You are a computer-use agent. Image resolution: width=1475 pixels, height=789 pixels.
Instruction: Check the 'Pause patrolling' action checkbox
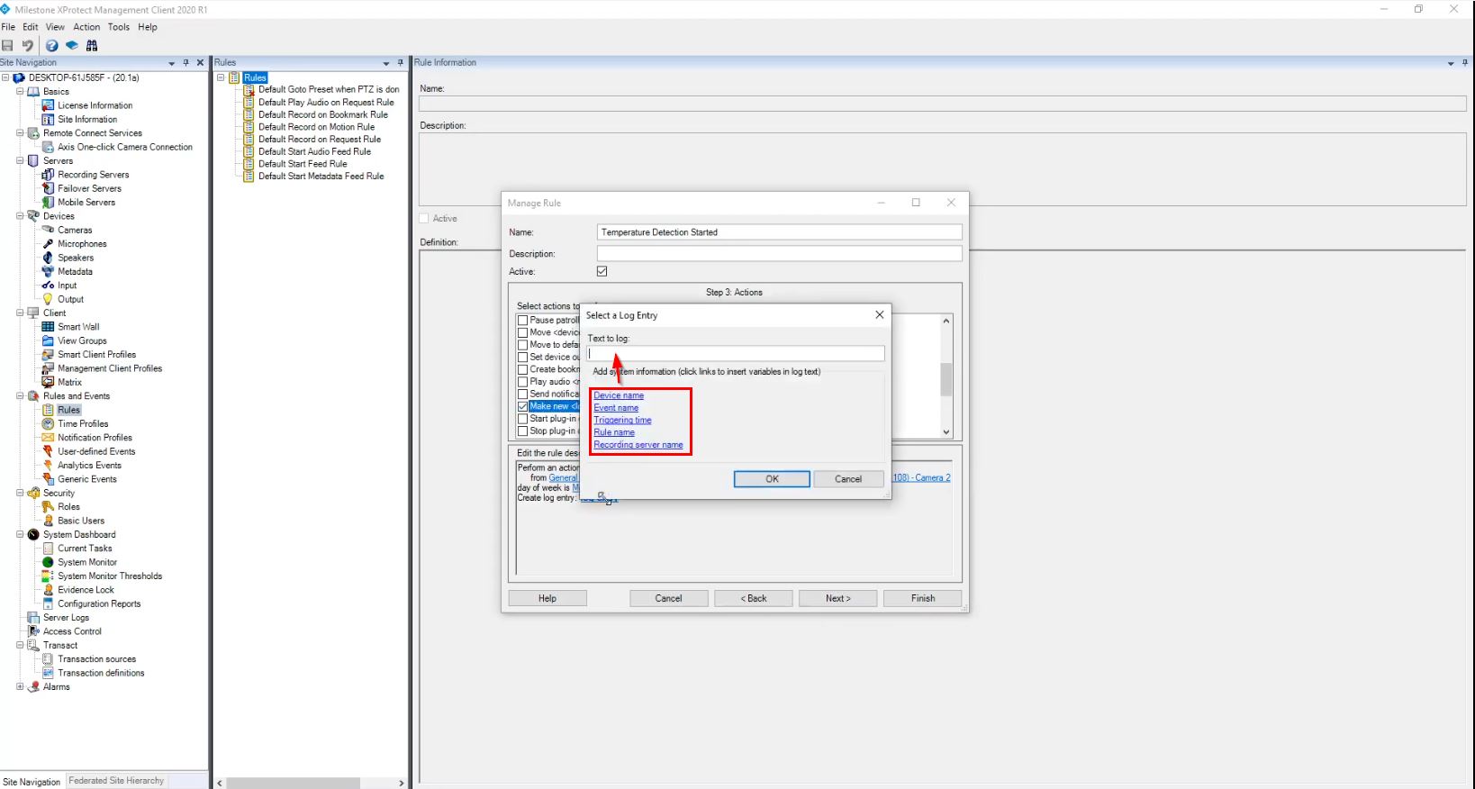[522, 321]
